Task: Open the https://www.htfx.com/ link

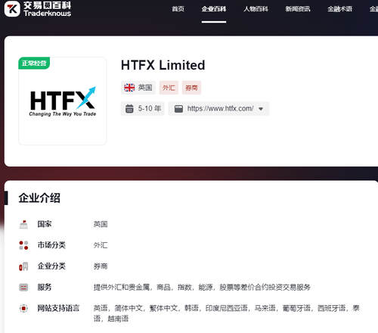Action: click(221, 109)
